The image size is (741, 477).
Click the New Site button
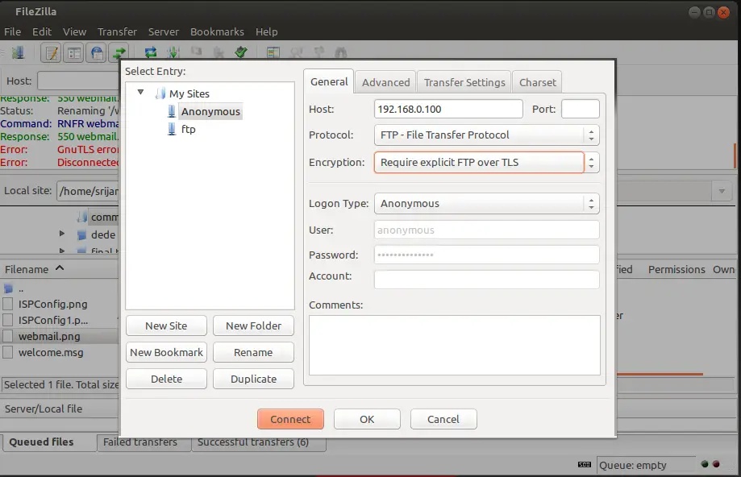(166, 326)
